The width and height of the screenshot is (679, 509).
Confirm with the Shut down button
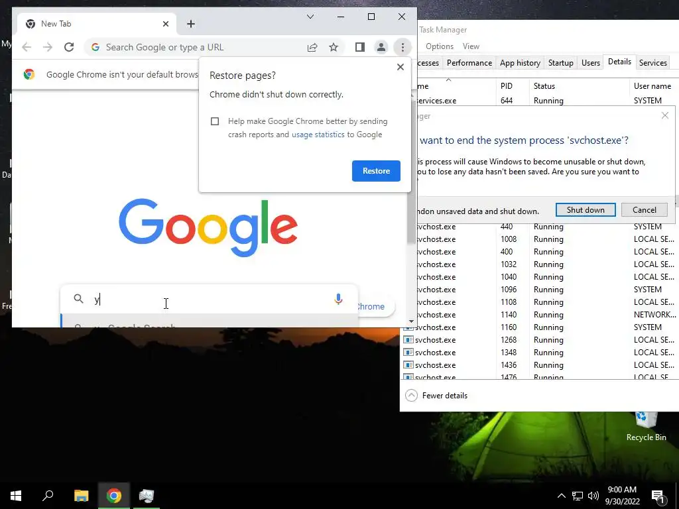coord(586,210)
